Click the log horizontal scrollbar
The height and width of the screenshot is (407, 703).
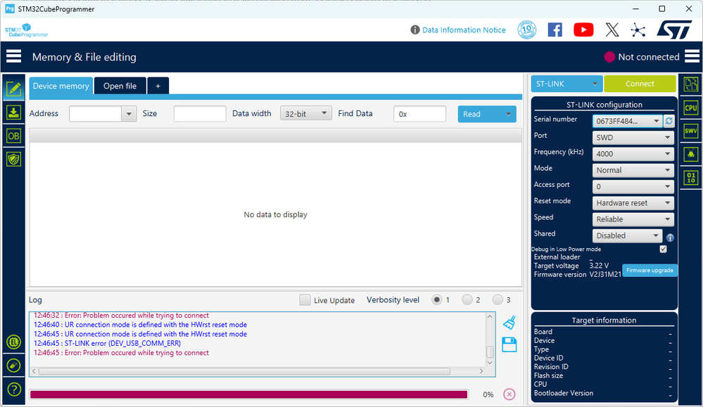(x=244, y=371)
